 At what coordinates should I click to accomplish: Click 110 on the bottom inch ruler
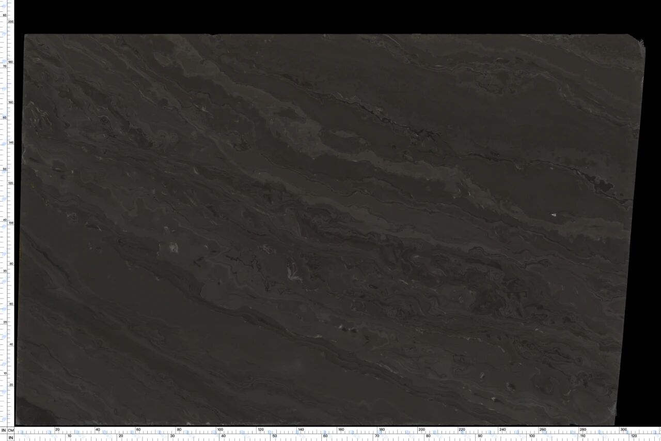pos(583,436)
